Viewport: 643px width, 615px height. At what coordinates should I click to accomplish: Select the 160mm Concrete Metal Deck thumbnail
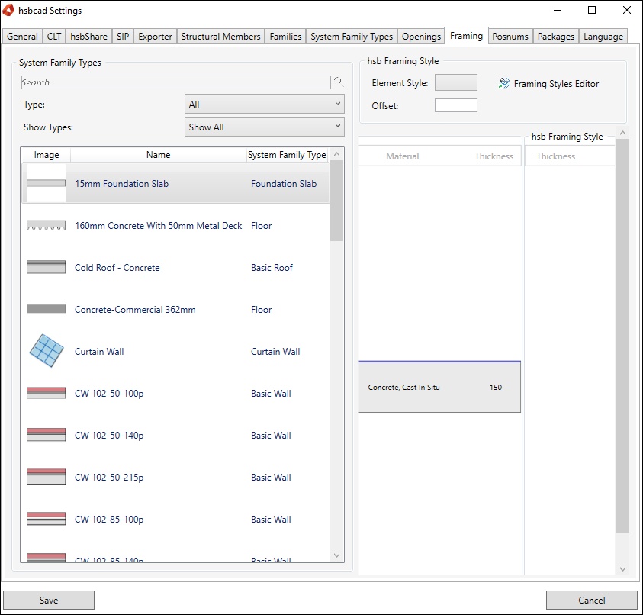[x=47, y=225]
